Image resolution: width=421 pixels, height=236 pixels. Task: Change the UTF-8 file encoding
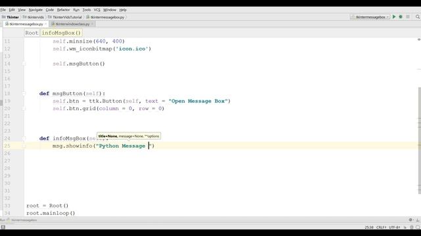(395, 227)
